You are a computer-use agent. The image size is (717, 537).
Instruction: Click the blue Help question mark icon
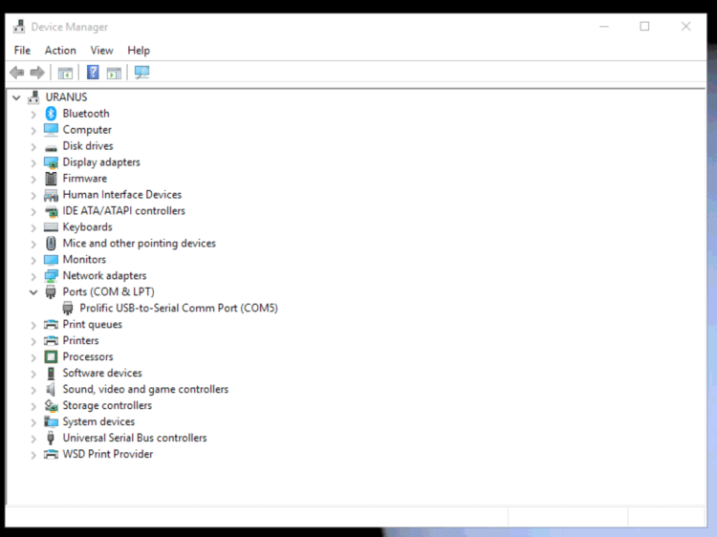tap(93, 73)
